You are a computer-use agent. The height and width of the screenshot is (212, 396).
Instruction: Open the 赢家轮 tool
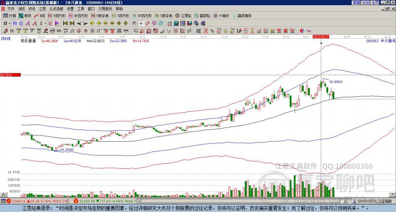202,15
